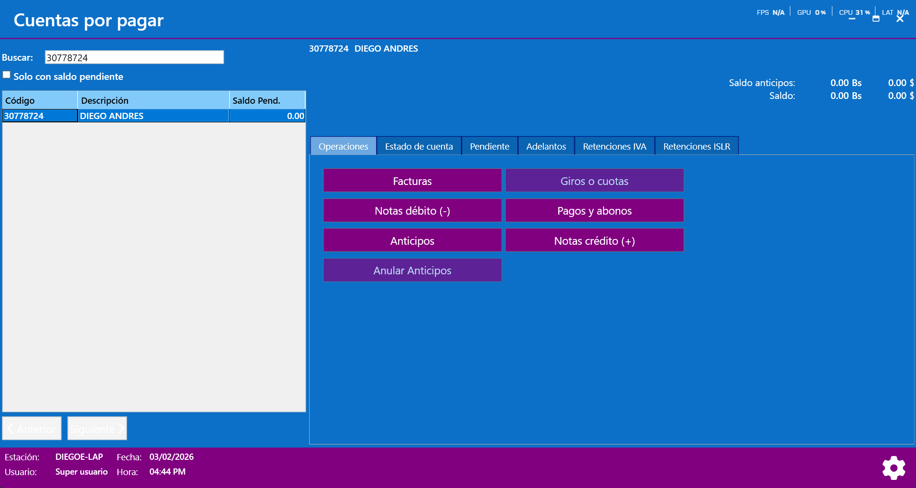
Task: Click the Giros o cuotas button
Action: pos(594,181)
